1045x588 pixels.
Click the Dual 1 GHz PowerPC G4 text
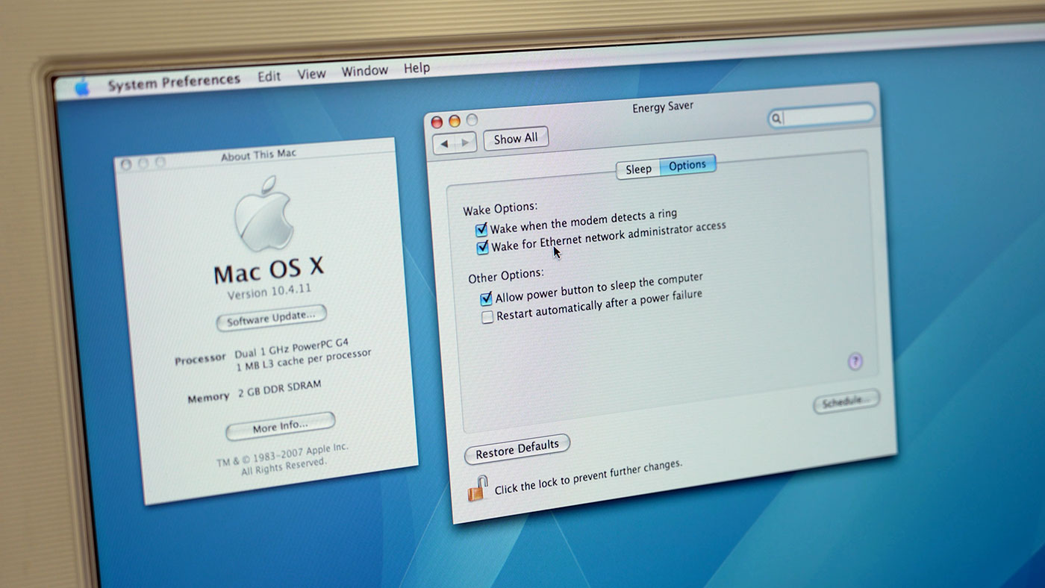point(292,348)
